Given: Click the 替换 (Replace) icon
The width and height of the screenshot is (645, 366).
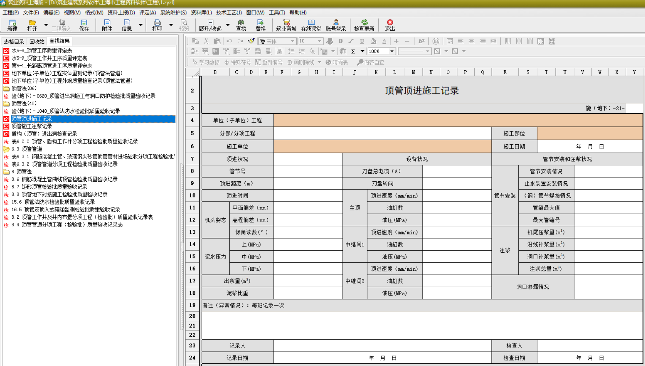Looking at the screenshot, I should click(260, 25).
